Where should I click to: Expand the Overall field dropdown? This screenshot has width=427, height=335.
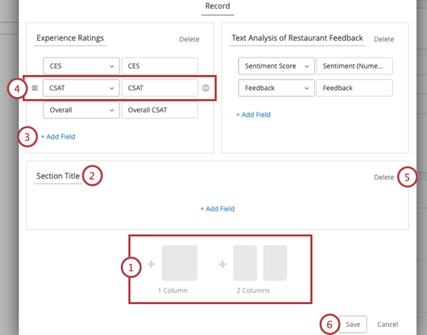pyautogui.click(x=81, y=110)
